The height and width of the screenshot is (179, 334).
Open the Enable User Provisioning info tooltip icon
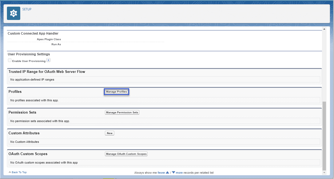[48, 60]
